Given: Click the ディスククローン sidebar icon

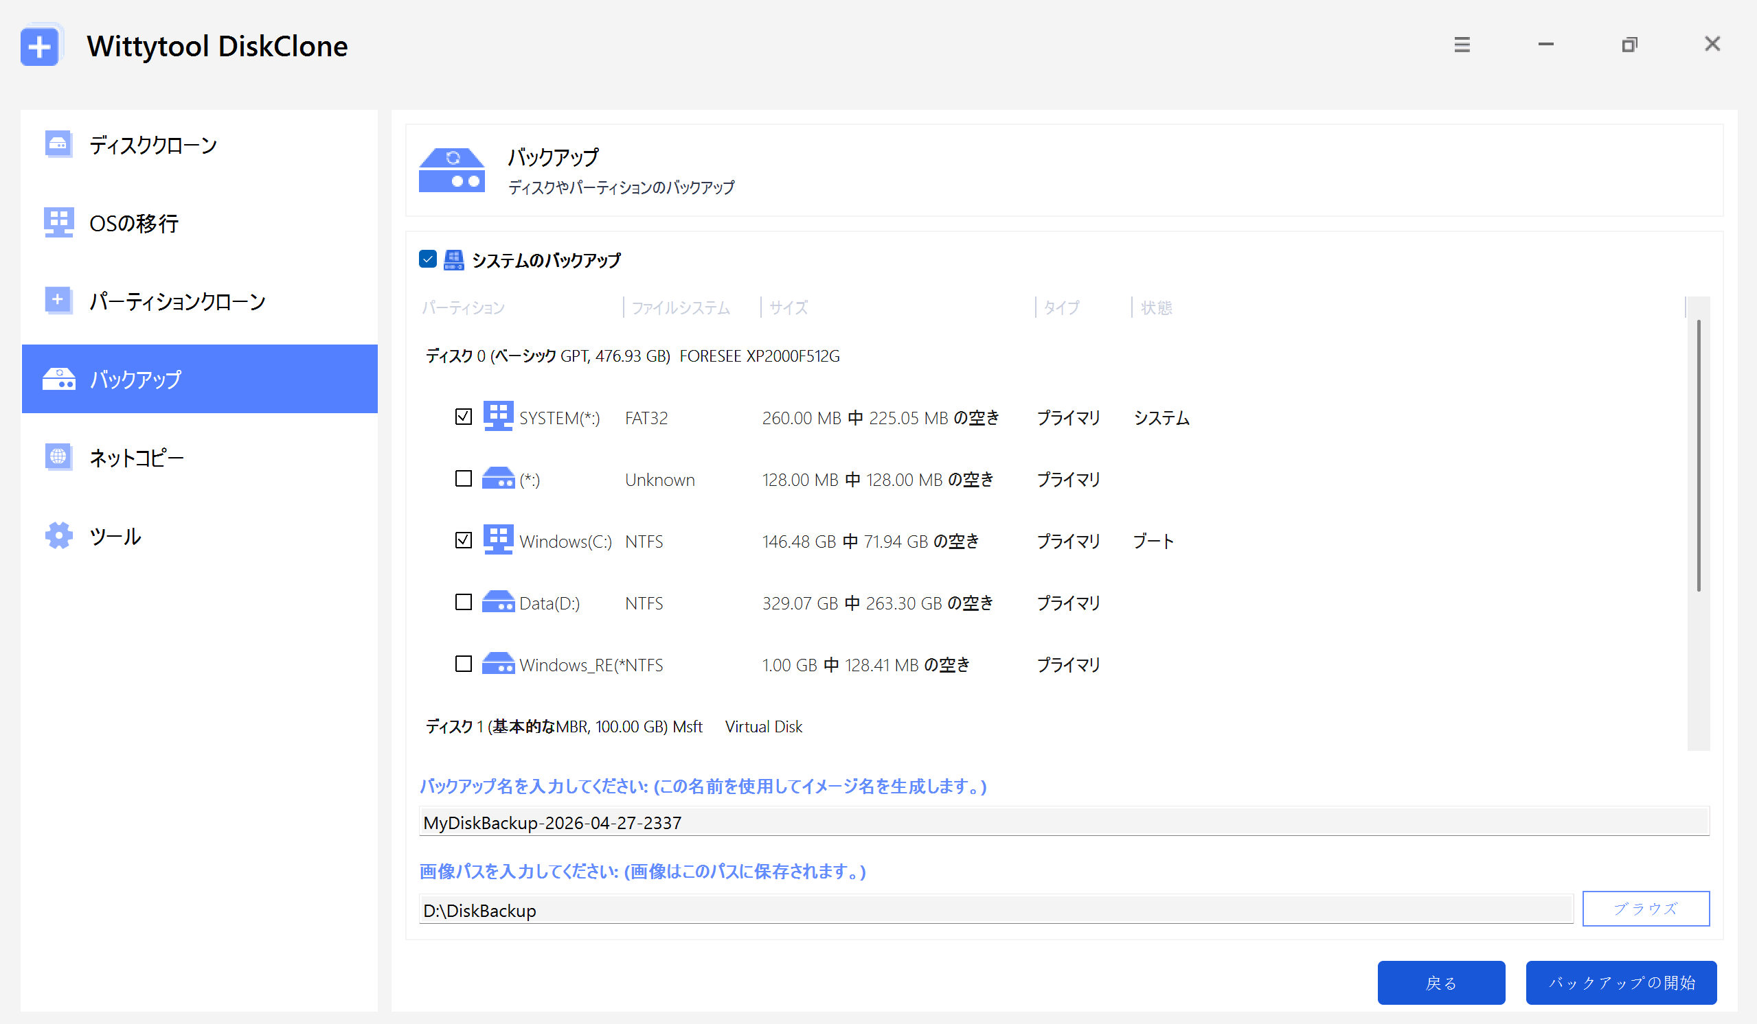Looking at the screenshot, I should point(58,144).
